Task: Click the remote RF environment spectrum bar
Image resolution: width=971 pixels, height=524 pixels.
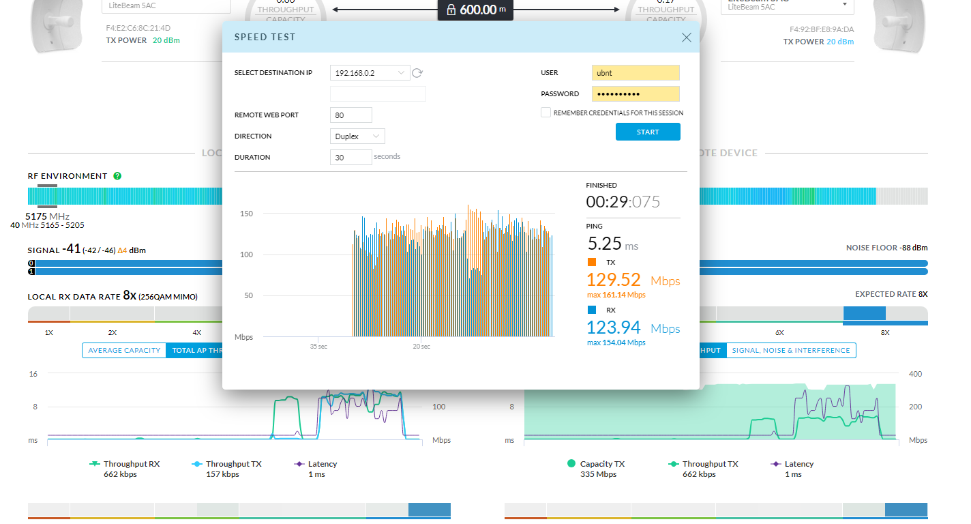Action: tap(813, 196)
